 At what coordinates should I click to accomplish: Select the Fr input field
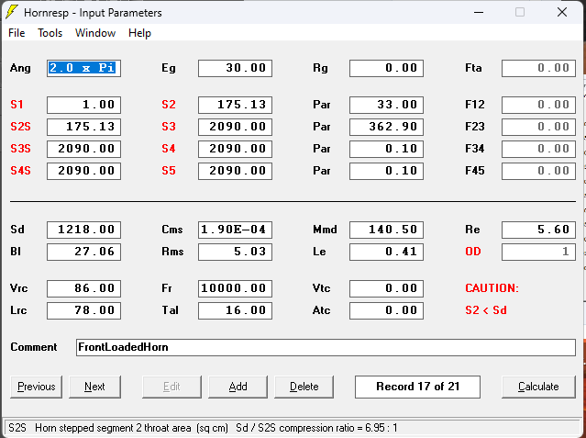pos(235,288)
